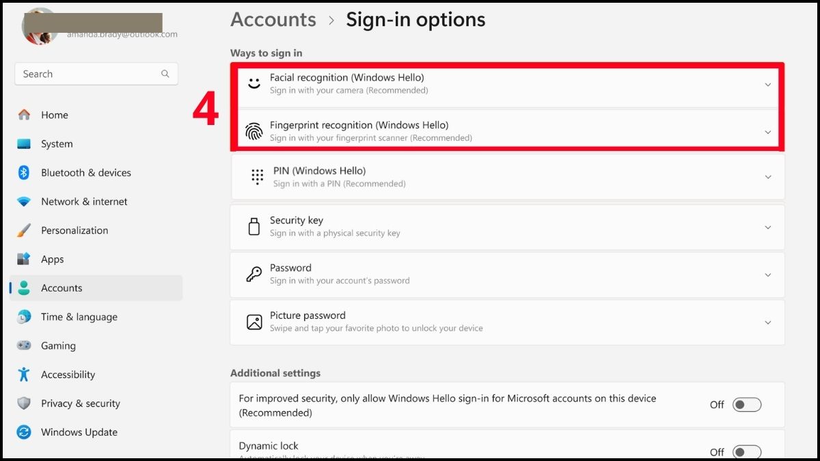Click the 'Sign in with a physical security key' text

pos(335,233)
